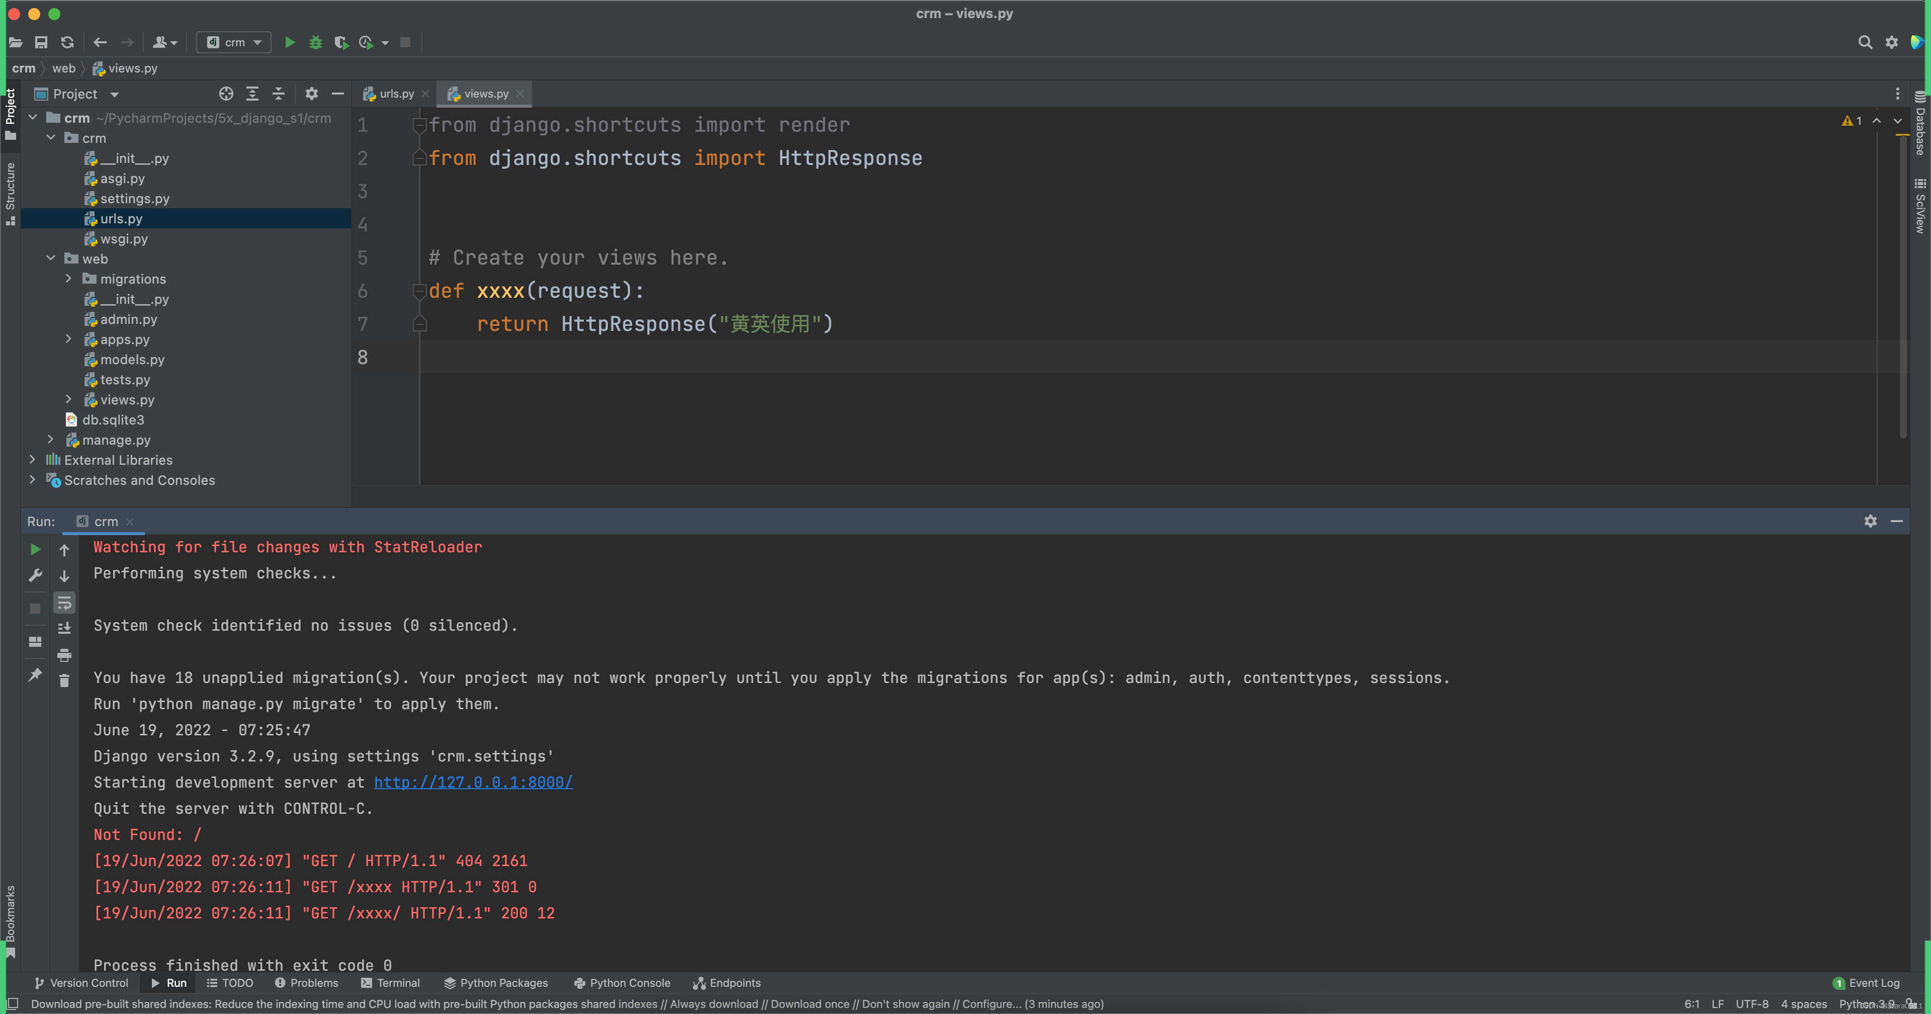Screen dimensions: 1931x1014
Task: Expand manage.py node
Action: point(51,440)
